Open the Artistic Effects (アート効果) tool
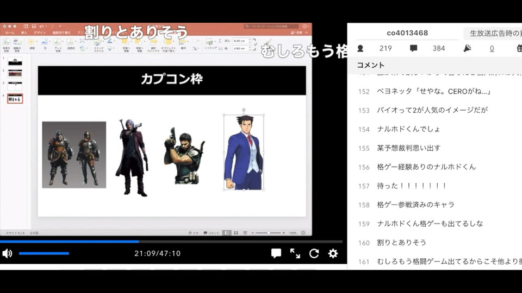The image size is (522, 293). pyautogui.click(x=57, y=42)
